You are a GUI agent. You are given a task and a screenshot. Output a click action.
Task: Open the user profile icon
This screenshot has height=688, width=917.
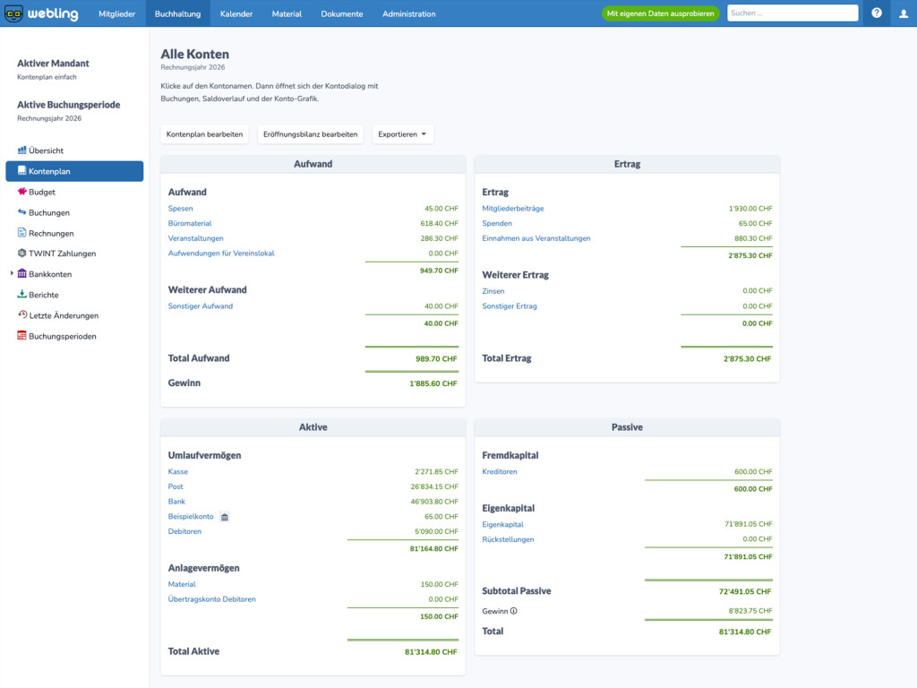point(903,13)
